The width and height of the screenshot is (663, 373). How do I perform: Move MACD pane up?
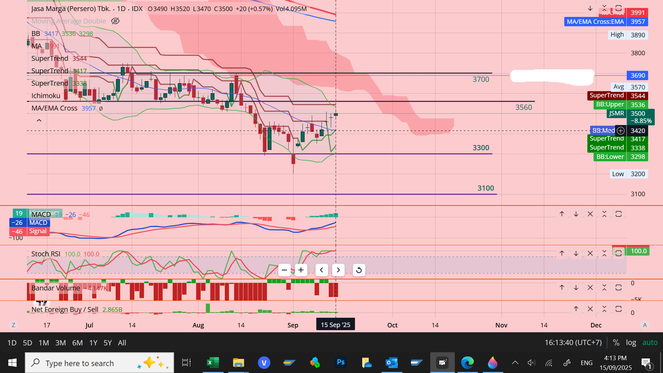pos(562,214)
